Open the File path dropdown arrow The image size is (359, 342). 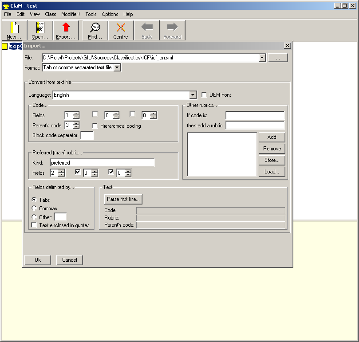tap(262, 57)
